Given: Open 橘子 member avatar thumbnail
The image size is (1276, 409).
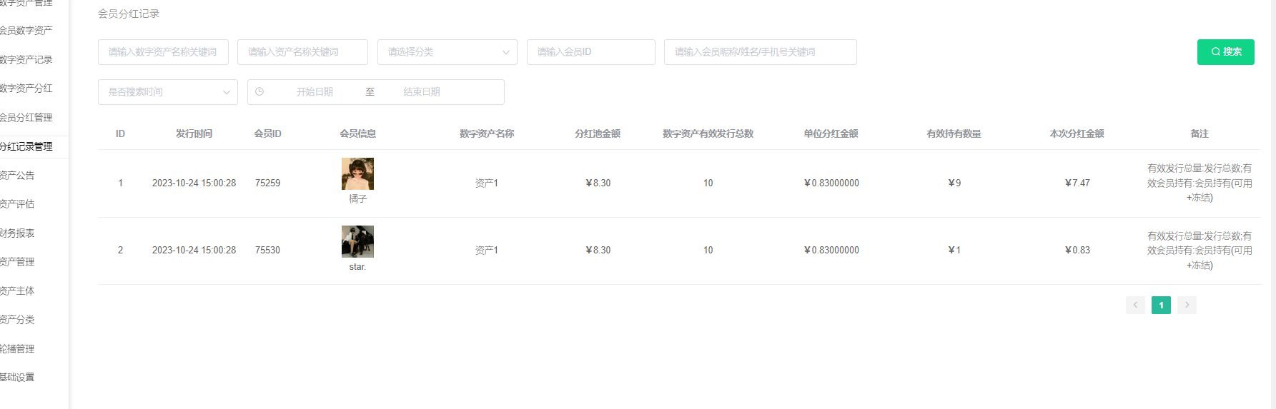Looking at the screenshot, I should click(x=357, y=173).
